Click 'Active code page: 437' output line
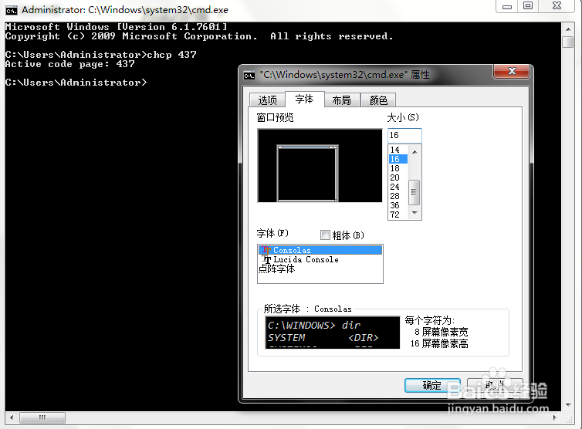The height and width of the screenshot is (429, 582). 69,64
